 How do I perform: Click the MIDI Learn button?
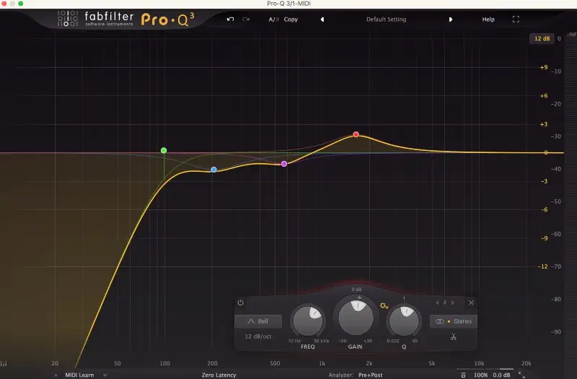79,375
